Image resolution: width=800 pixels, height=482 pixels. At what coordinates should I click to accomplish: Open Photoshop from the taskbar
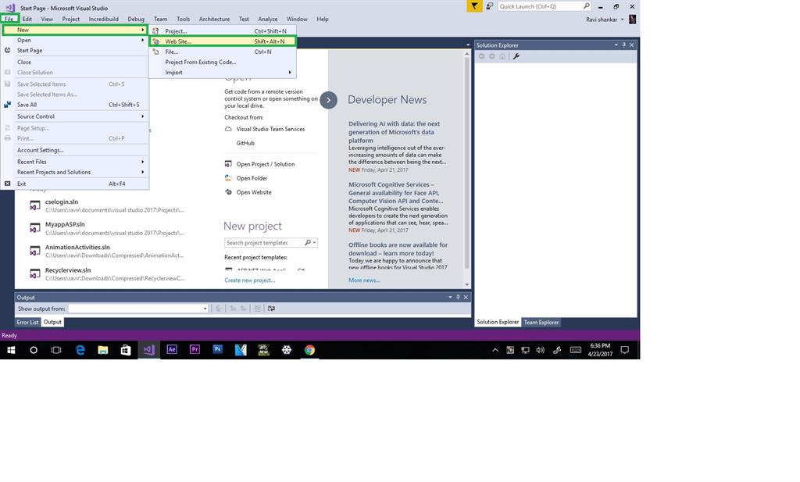[218, 350]
